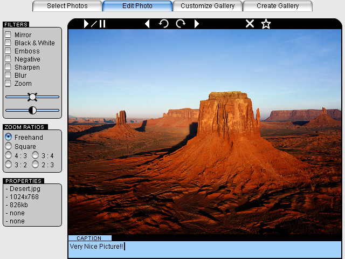Screen dimensions: 345x259
Task: Click the 826kb file size property
Action: (19, 205)
